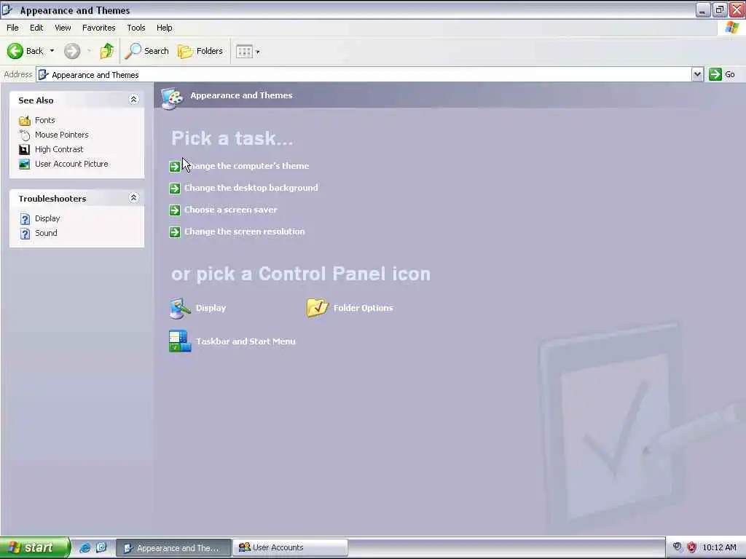Toggle the Folders pane button
Screen dimensions: 746x559
[x=200, y=51]
